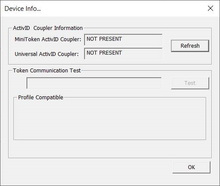Click the 'Universal ActivID Coupler:' label
The image size is (220, 186).
point(47,54)
